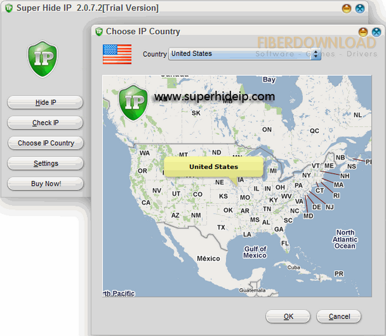Click México label on the map
This screenshot has height=336, width=386.
[208, 258]
